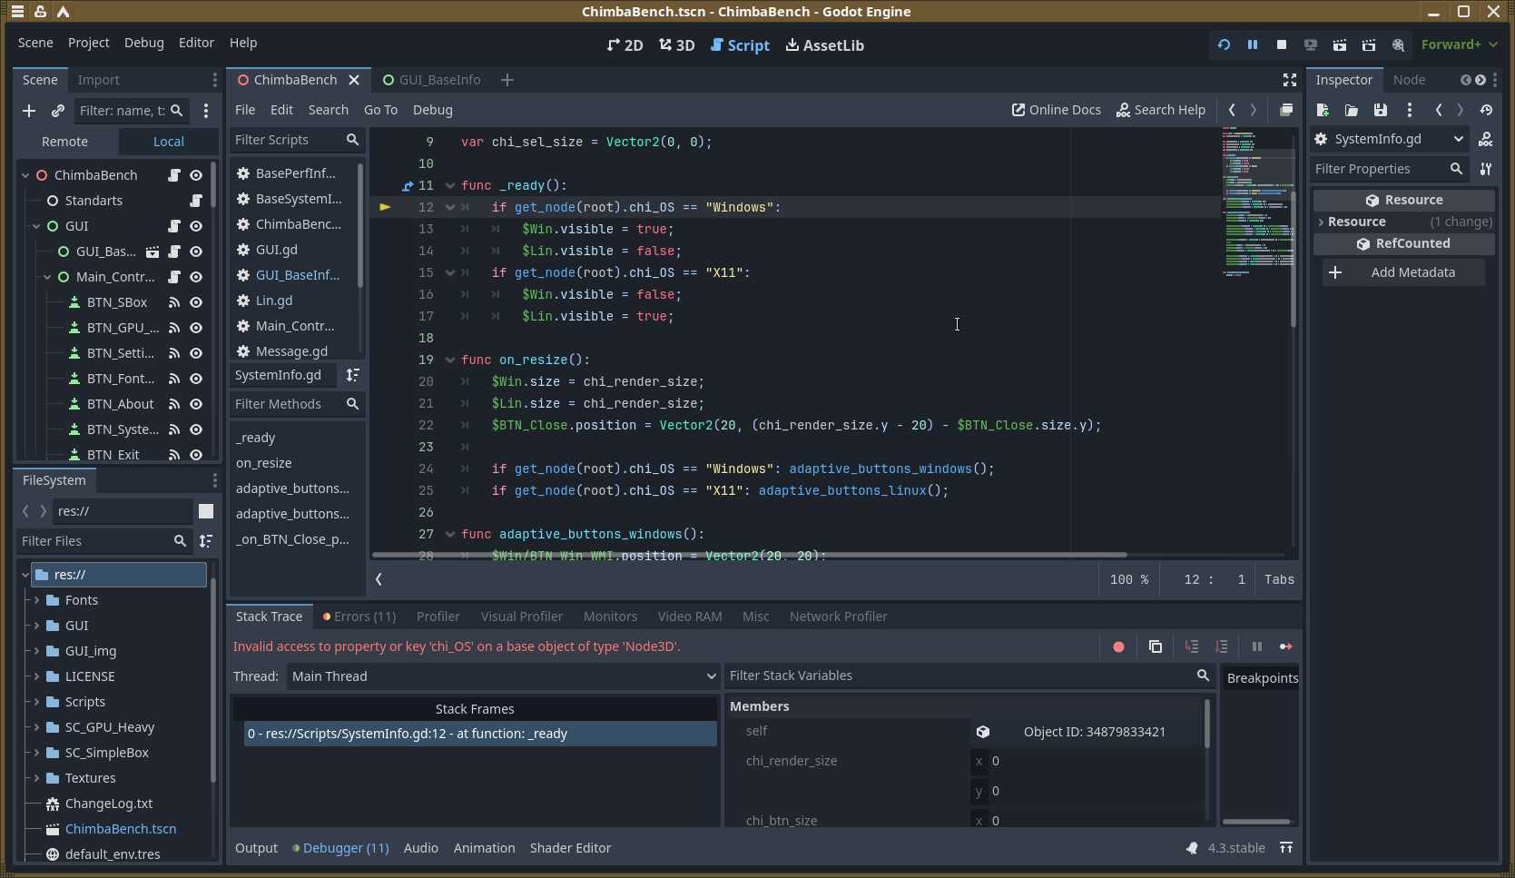Image resolution: width=1515 pixels, height=878 pixels.
Task: Save the current resource in Inspector
Action: (1380, 110)
